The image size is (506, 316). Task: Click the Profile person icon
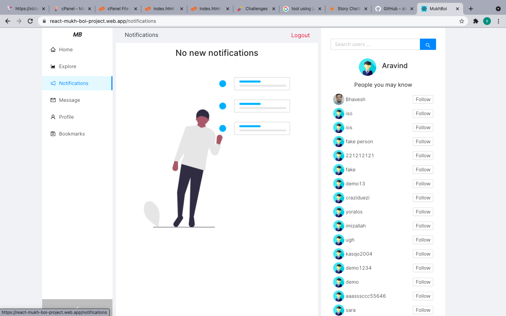click(x=53, y=117)
